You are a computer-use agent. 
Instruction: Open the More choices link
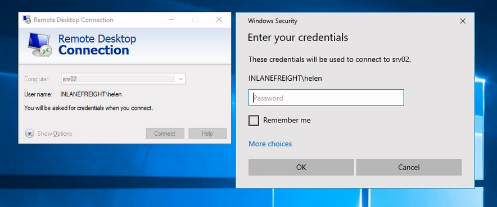[270, 144]
